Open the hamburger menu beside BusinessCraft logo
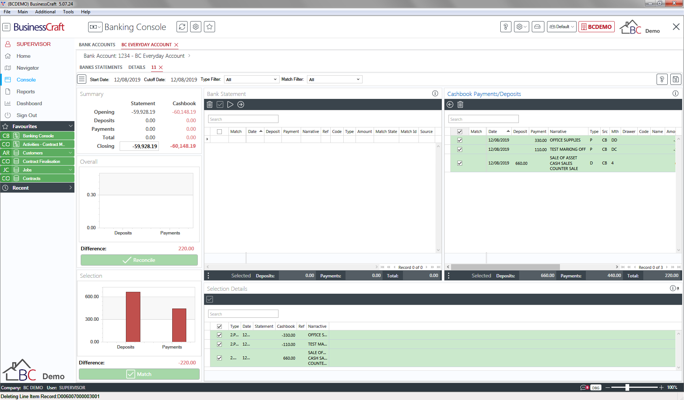 click(x=6, y=27)
